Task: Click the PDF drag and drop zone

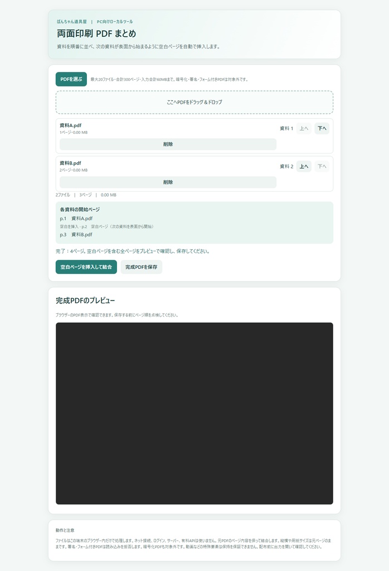Action: click(194, 103)
